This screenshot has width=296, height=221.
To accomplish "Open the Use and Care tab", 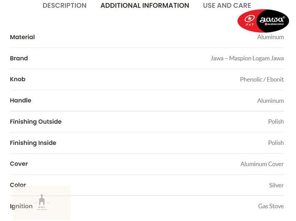I will (x=227, y=5).
